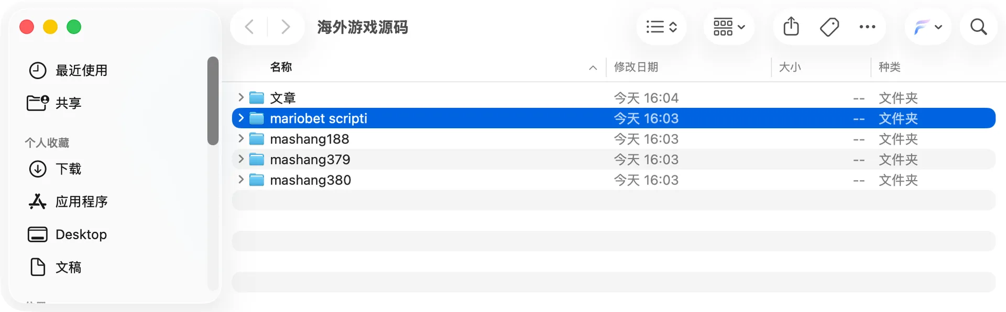This screenshot has width=1006, height=312.
Task: Open 最近使用 in the sidebar
Action: point(81,71)
